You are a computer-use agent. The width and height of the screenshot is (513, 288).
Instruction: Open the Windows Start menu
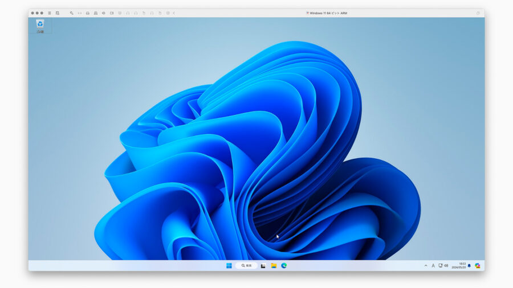[x=229, y=265]
